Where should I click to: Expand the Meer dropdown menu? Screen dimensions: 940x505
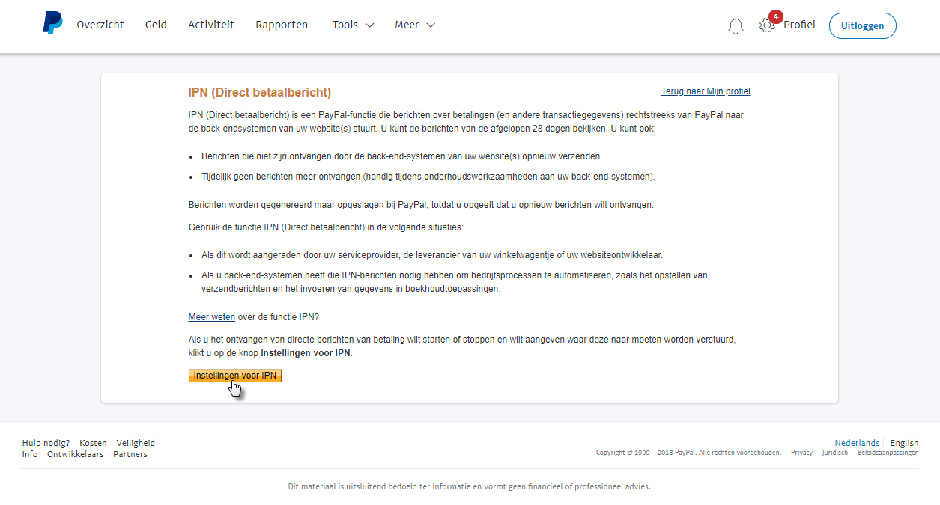tap(415, 25)
